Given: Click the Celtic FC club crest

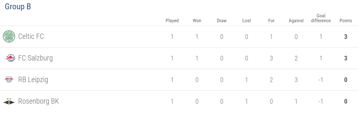Looking at the screenshot, I should (x=9, y=36).
